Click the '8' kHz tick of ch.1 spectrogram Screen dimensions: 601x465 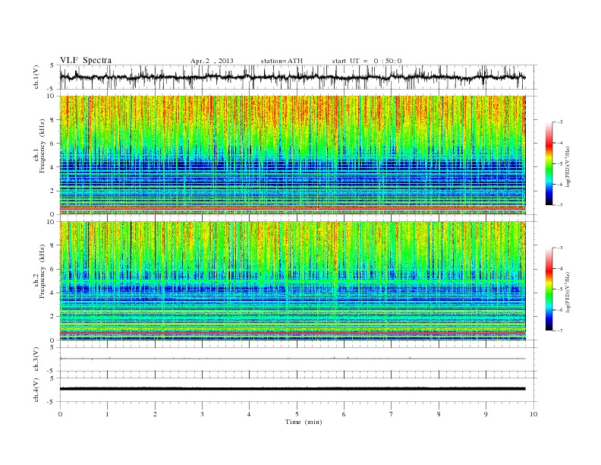tap(52, 120)
